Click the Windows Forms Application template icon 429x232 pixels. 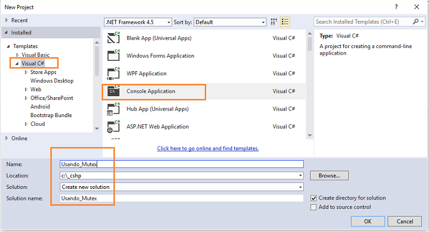point(113,55)
